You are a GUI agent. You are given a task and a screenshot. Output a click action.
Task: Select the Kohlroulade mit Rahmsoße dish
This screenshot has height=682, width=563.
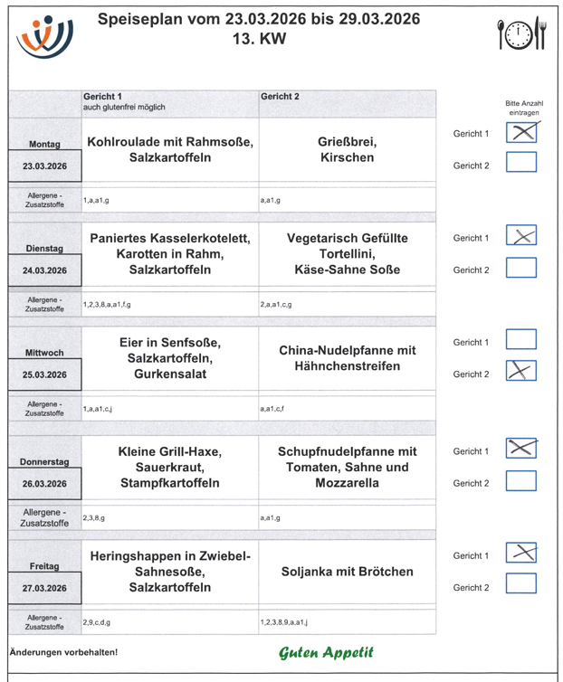[x=169, y=149]
